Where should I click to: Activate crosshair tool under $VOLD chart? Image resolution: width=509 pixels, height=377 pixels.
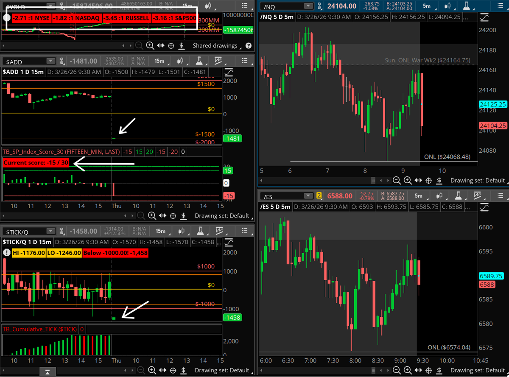[171, 46]
